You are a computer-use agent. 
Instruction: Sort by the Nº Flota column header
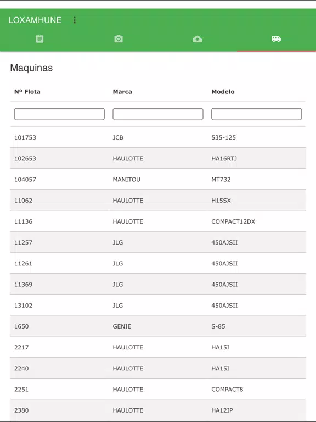pyautogui.click(x=27, y=92)
